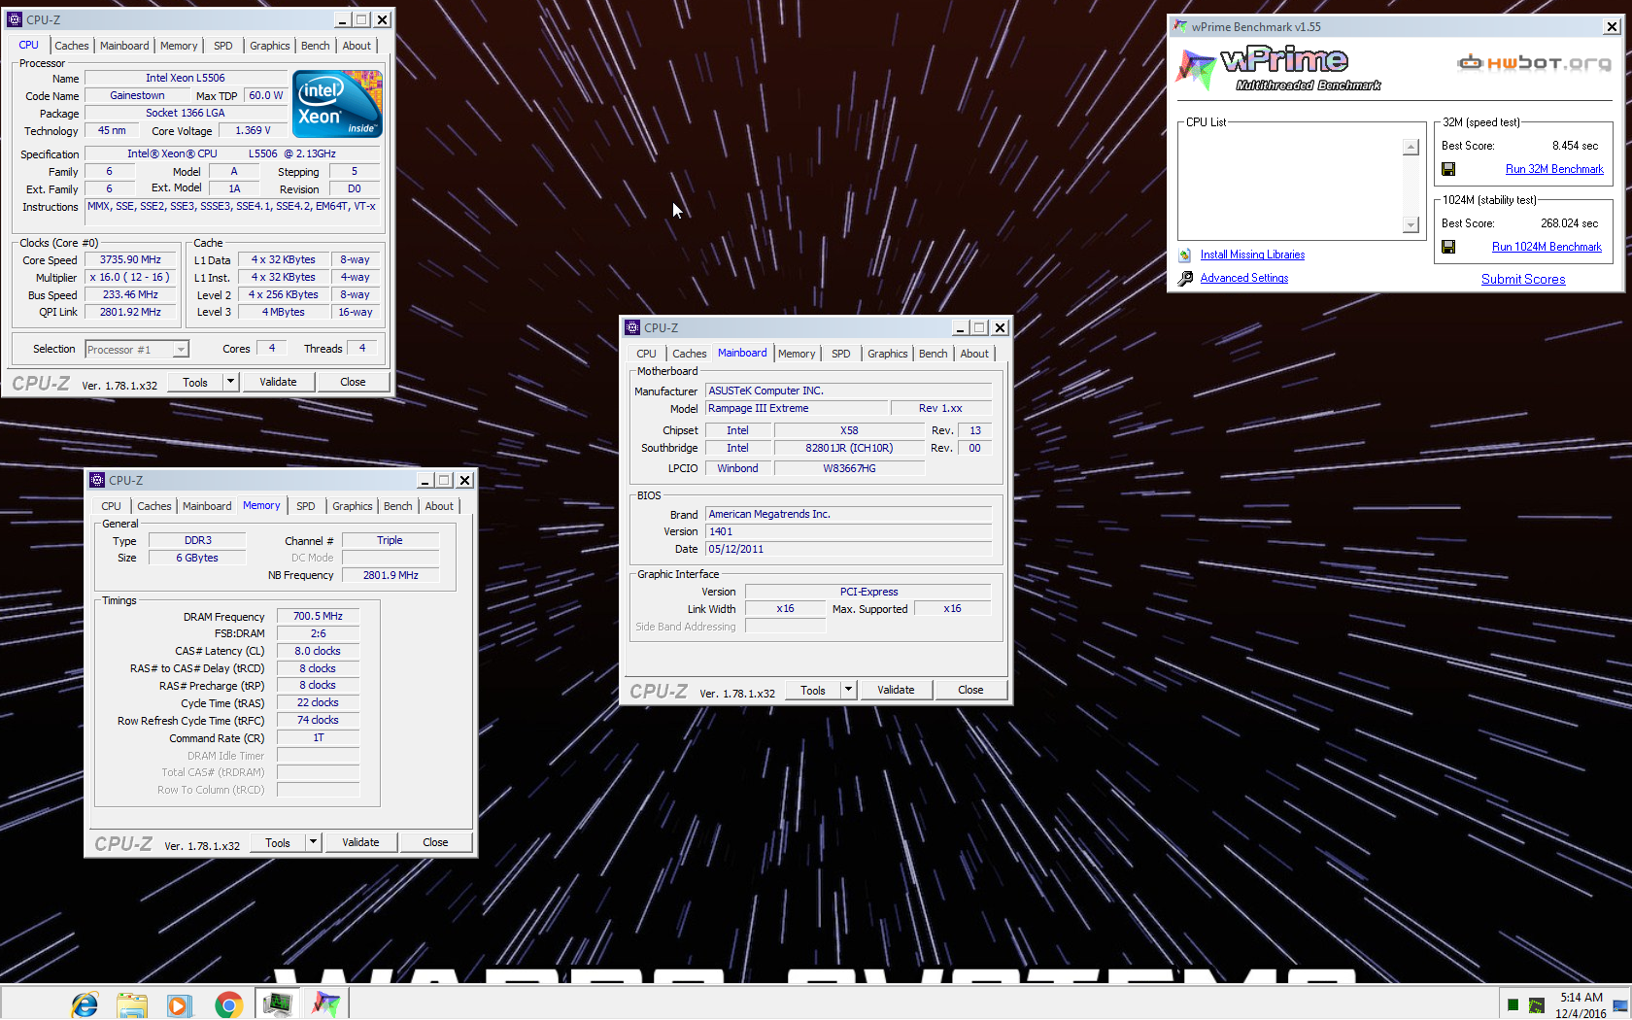Open the Advanced Settings link

(1244, 278)
